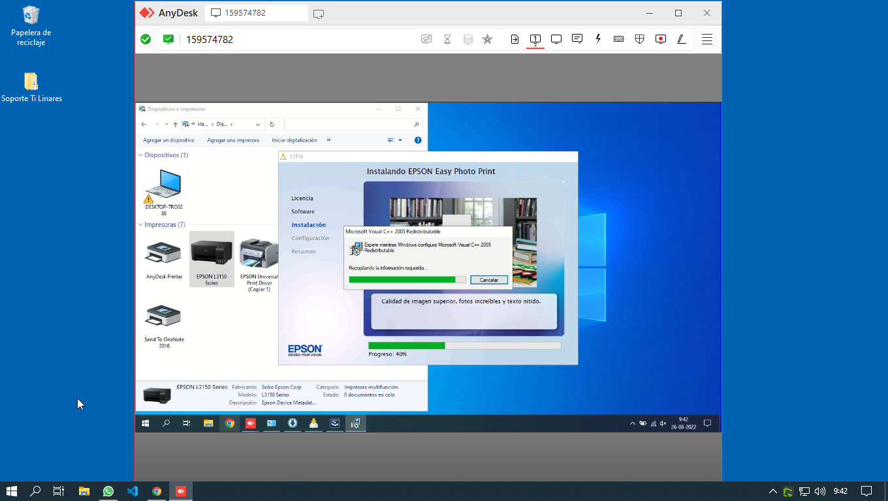Screen dimensions: 888x501
Task: Select remote monitor 1 toggle
Action: click(x=535, y=39)
